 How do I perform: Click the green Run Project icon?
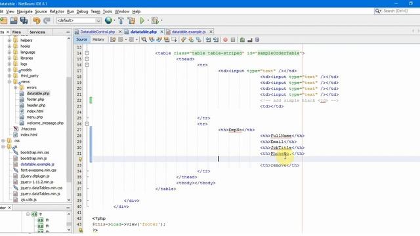[x=142, y=20]
